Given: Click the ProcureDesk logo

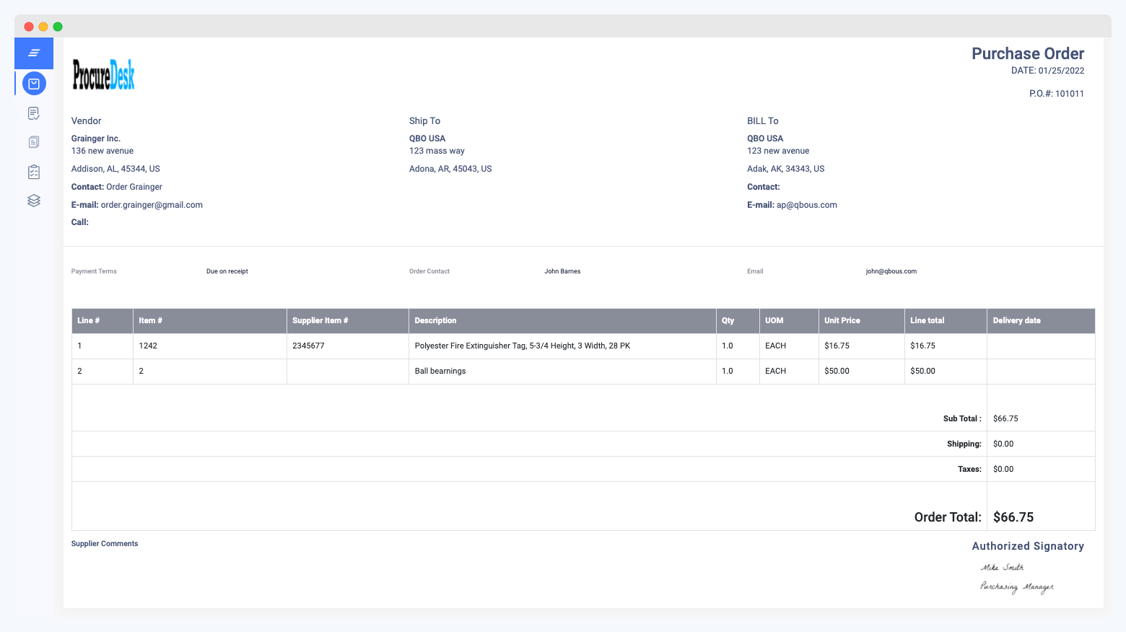Looking at the screenshot, I should 103,74.
